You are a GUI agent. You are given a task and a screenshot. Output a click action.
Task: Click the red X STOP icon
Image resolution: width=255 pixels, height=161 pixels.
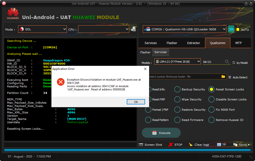tap(171, 145)
